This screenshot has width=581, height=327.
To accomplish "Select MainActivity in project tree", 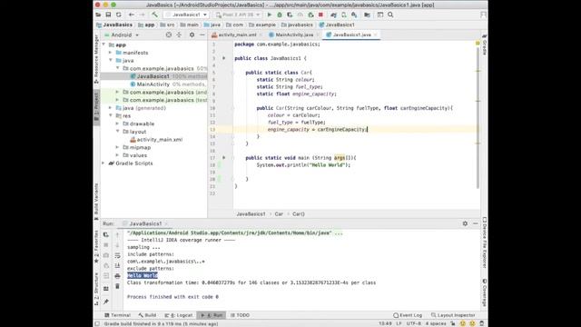I will coord(153,84).
